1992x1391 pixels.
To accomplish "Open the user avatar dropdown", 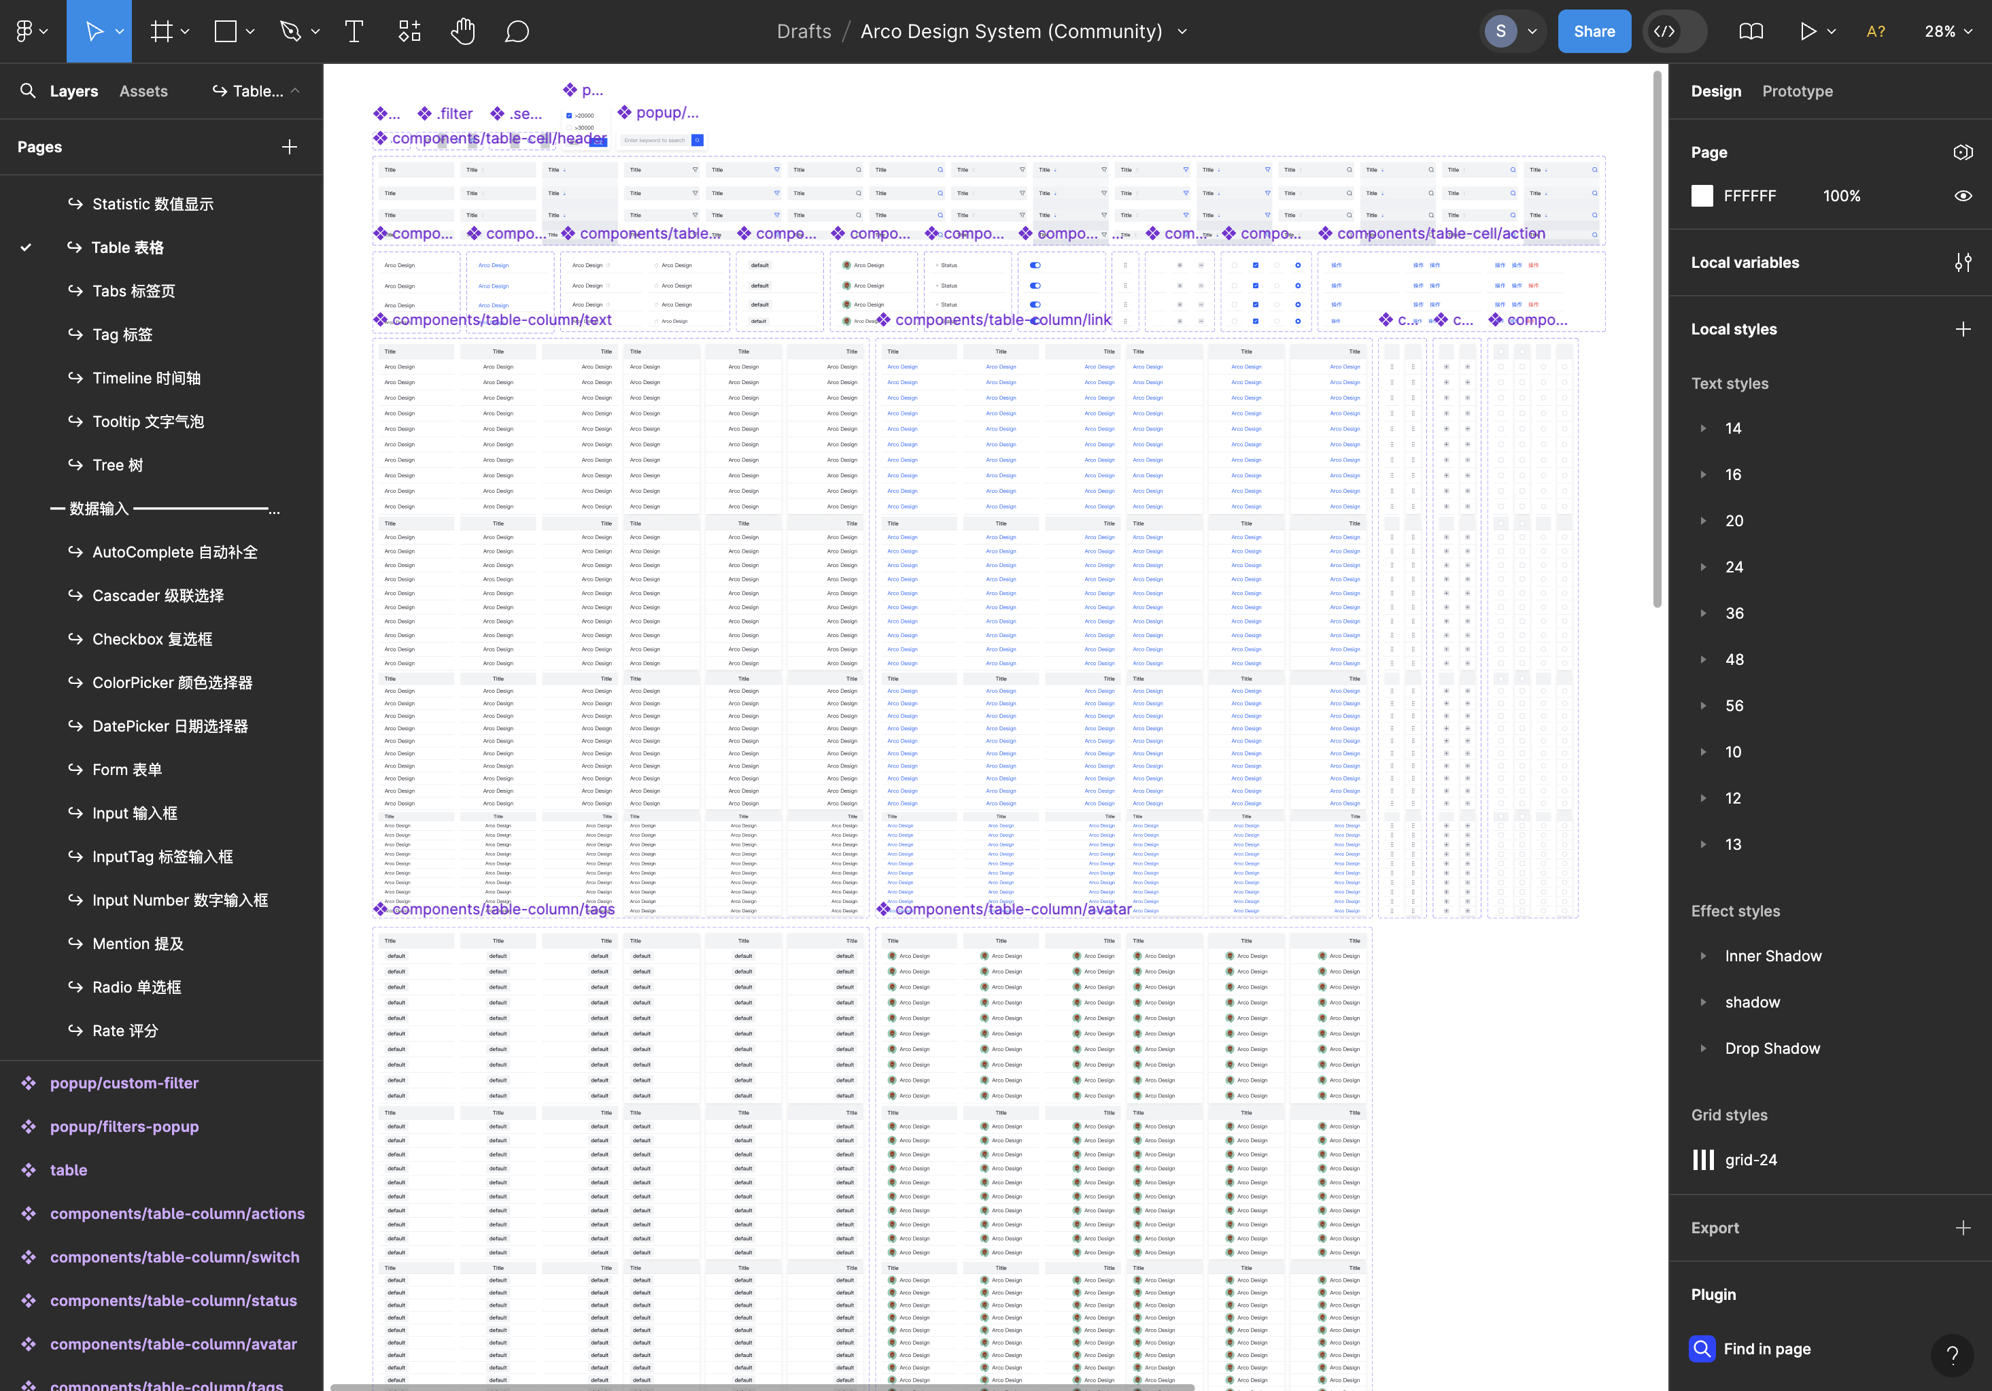I will pyautogui.click(x=1532, y=31).
